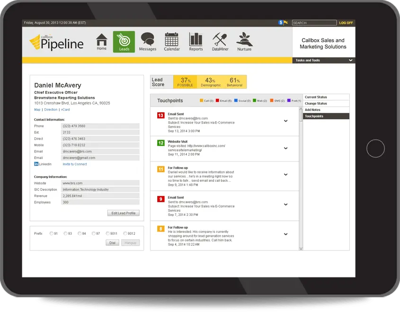Click the touchpoints scrollbar down arrow
This screenshot has width=400, height=312.
click(x=301, y=249)
